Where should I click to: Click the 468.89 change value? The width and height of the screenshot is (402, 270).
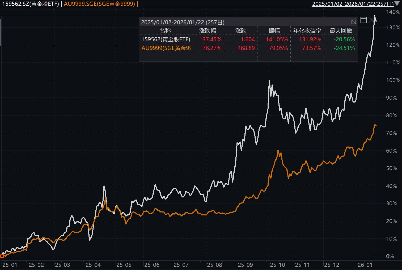tap(246, 48)
